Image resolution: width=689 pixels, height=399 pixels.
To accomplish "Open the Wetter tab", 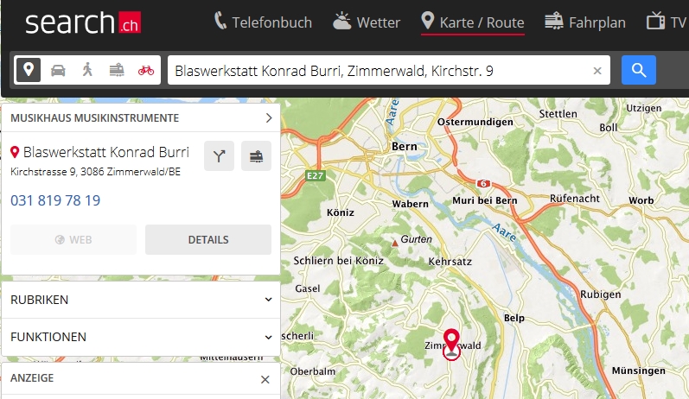I will click(x=367, y=22).
